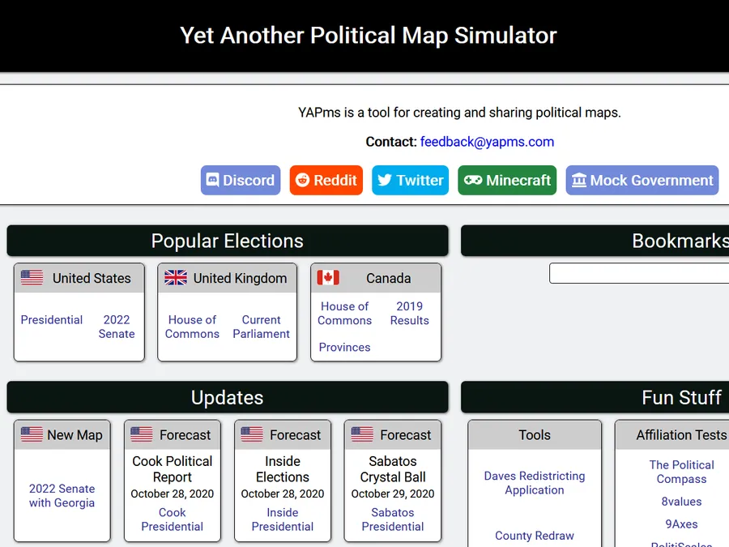Open the Canada 2019 Results link
The height and width of the screenshot is (547, 729).
pos(410,313)
